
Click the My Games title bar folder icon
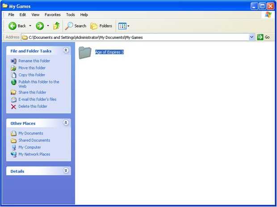tap(5, 6)
